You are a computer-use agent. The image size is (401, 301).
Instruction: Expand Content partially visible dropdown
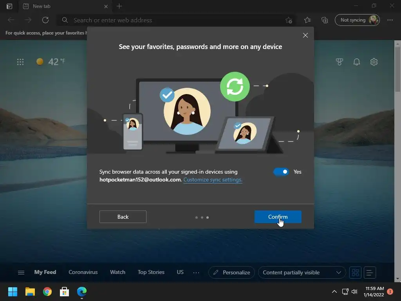(302, 272)
